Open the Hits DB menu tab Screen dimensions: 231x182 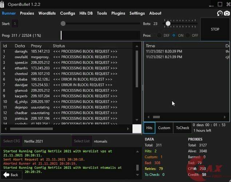click(x=86, y=13)
